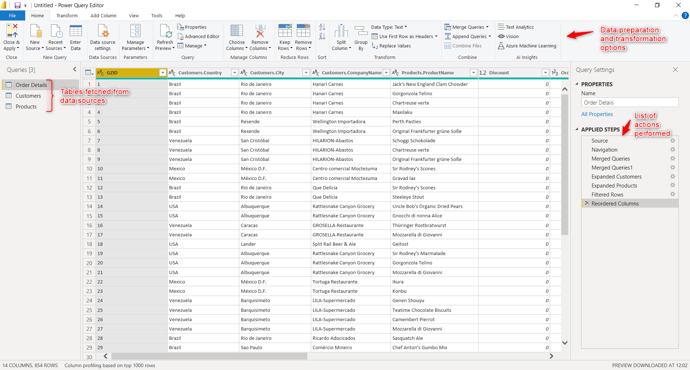The height and width of the screenshot is (370, 690).
Task: Click the Group By icon
Action: pyautogui.click(x=361, y=31)
